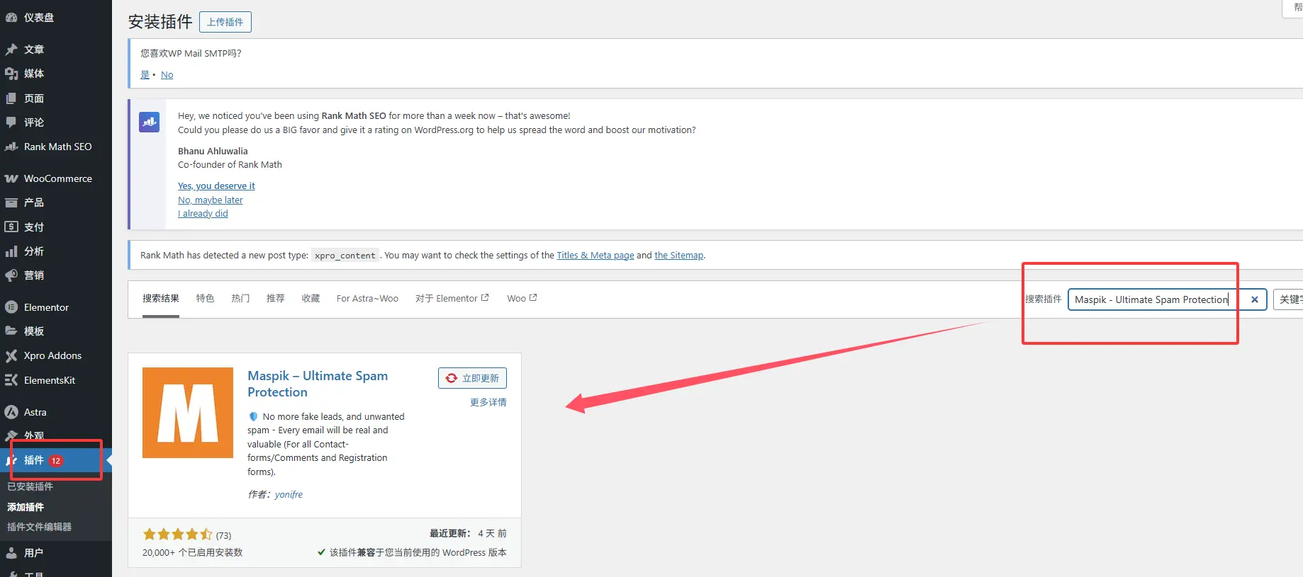Open the 插件 menu with 12 updates

tap(56, 460)
